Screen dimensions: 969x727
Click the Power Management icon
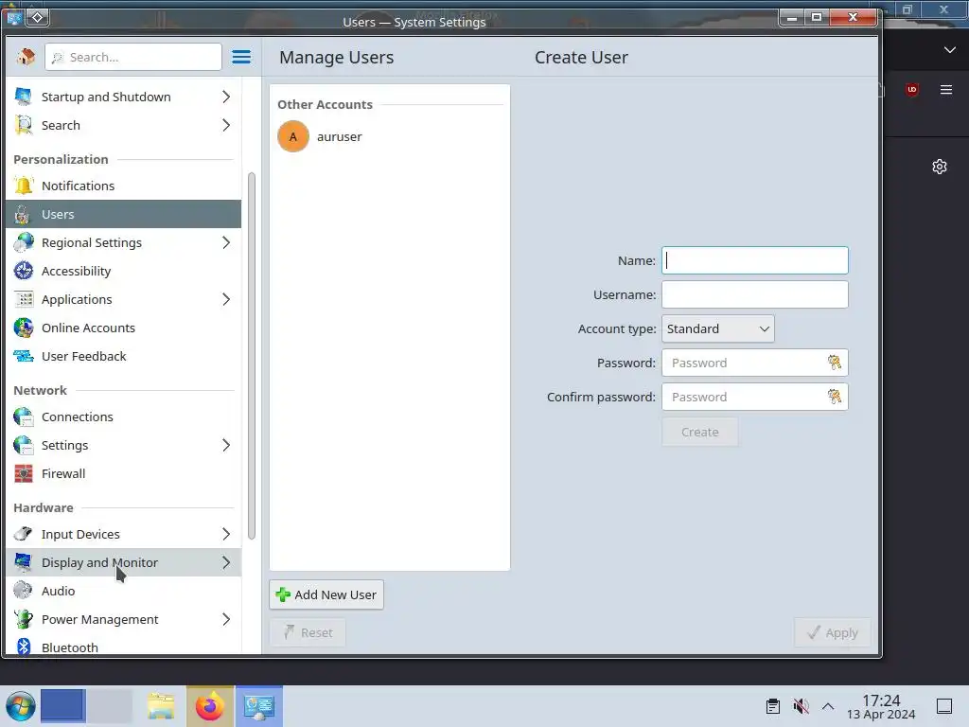point(24,619)
